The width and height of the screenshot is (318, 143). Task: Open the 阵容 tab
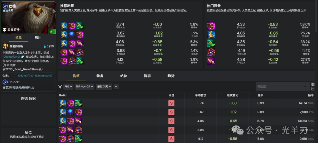147,76
